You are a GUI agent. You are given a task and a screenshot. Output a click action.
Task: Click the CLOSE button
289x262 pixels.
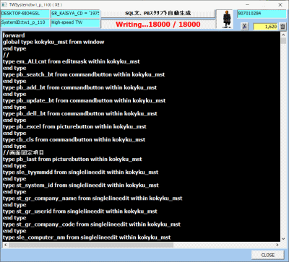click(x=267, y=255)
